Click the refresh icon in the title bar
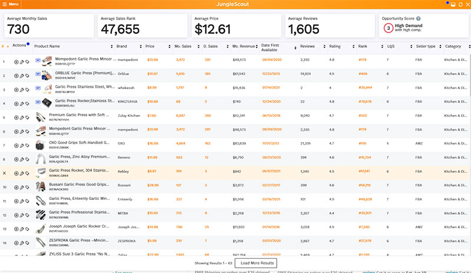Viewport: 471px width, 273px height. (460, 5)
